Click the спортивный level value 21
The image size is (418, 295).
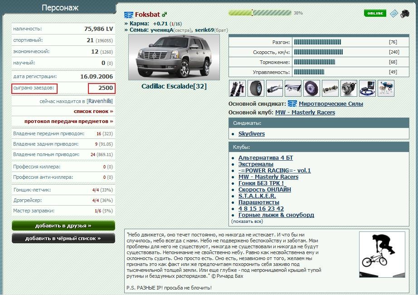pyautogui.click(x=90, y=40)
